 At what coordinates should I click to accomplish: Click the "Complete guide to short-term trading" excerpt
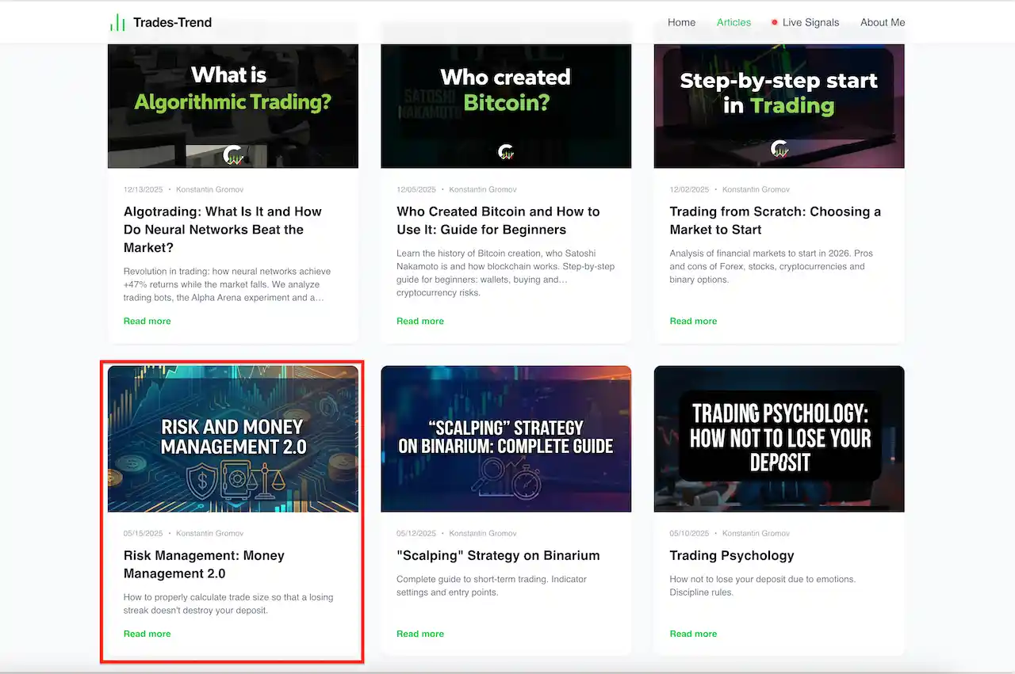(x=492, y=585)
